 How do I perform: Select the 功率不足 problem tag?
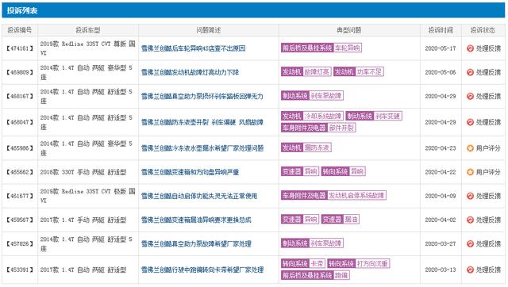tap(370, 72)
